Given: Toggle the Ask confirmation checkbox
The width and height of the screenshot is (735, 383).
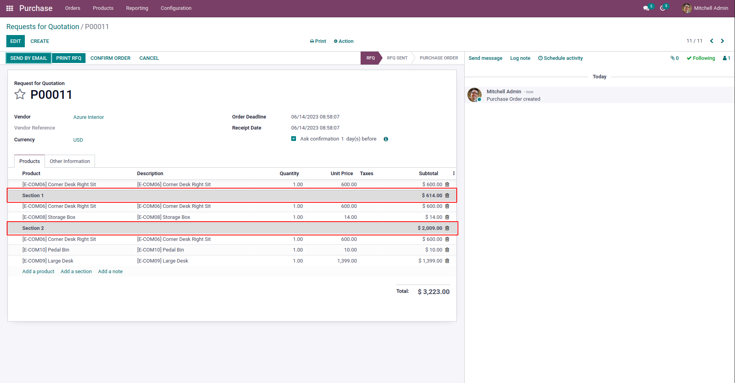Looking at the screenshot, I should (x=294, y=139).
